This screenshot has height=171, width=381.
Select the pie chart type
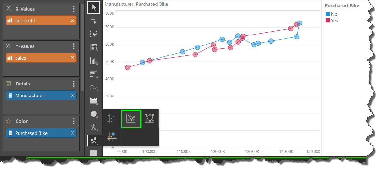[x=94, y=114]
